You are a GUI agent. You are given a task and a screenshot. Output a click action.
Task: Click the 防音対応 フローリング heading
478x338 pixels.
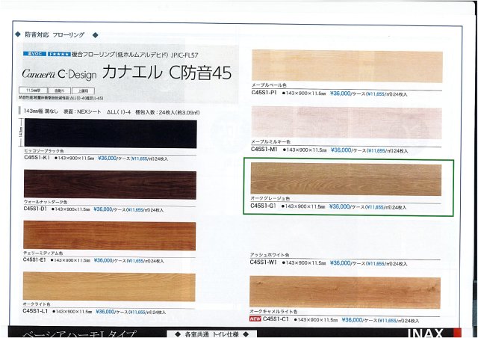coord(55,34)
